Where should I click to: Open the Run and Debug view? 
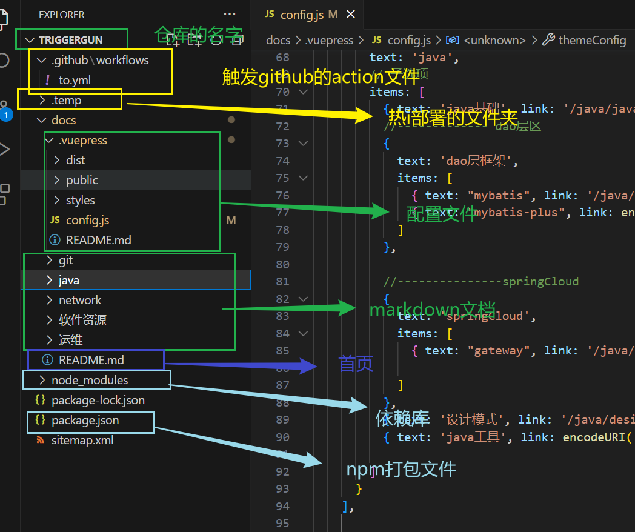click(4, 149)
